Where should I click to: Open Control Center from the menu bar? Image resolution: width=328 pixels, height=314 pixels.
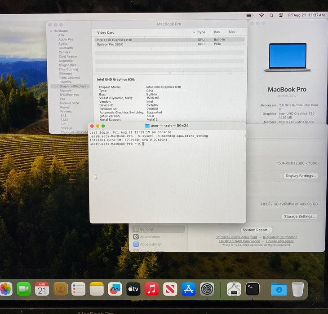click(x=281, y=15)
